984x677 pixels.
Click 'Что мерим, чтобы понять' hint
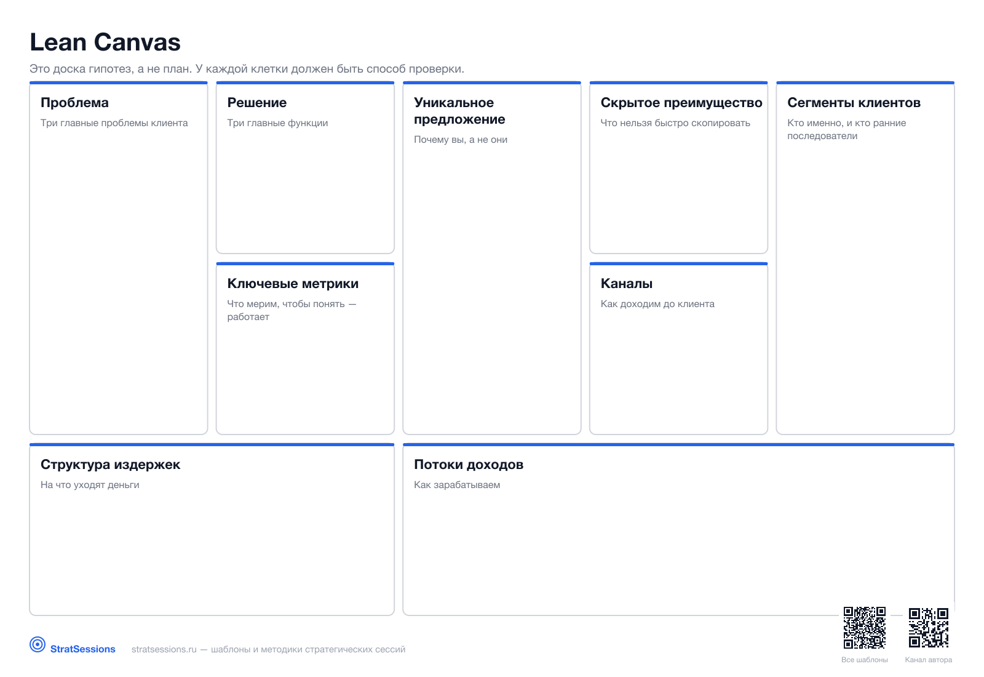coord(292,310)
